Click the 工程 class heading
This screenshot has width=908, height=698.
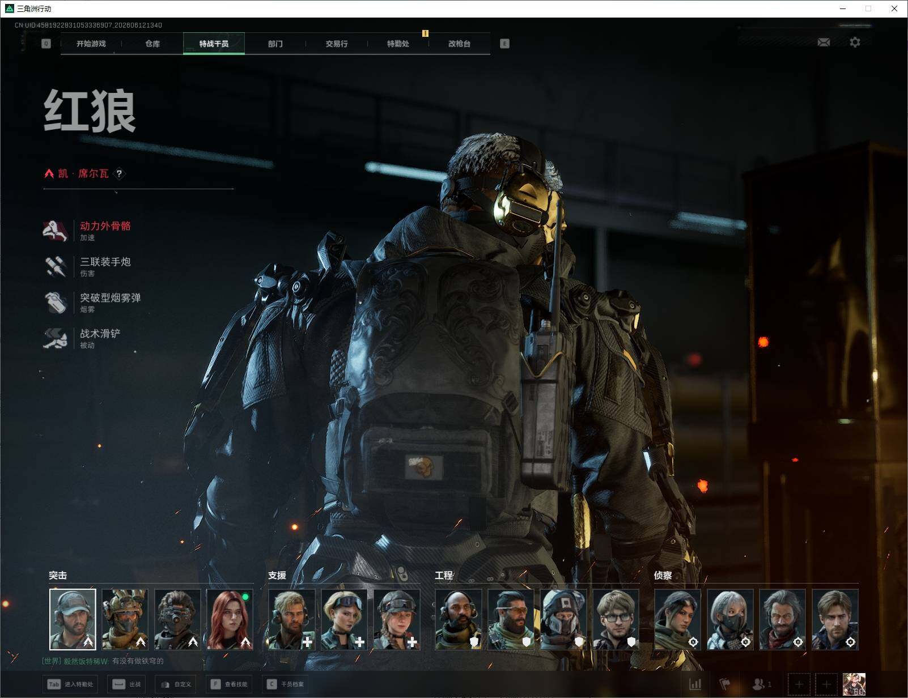(x=444, y=575)
